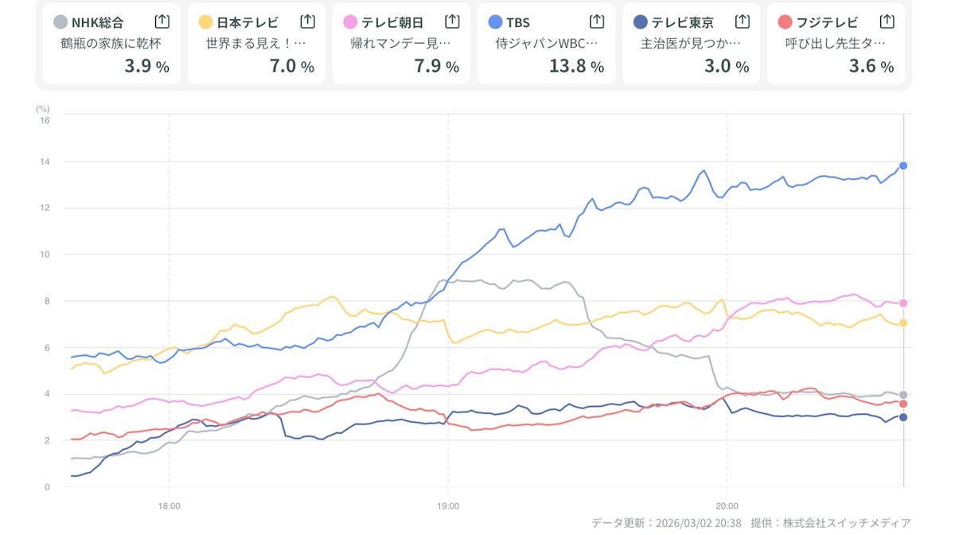The height and width of the screenshot is (535, 955).
Task: Select the テレビ東京 channel name
Action: [x=682, y=22]
